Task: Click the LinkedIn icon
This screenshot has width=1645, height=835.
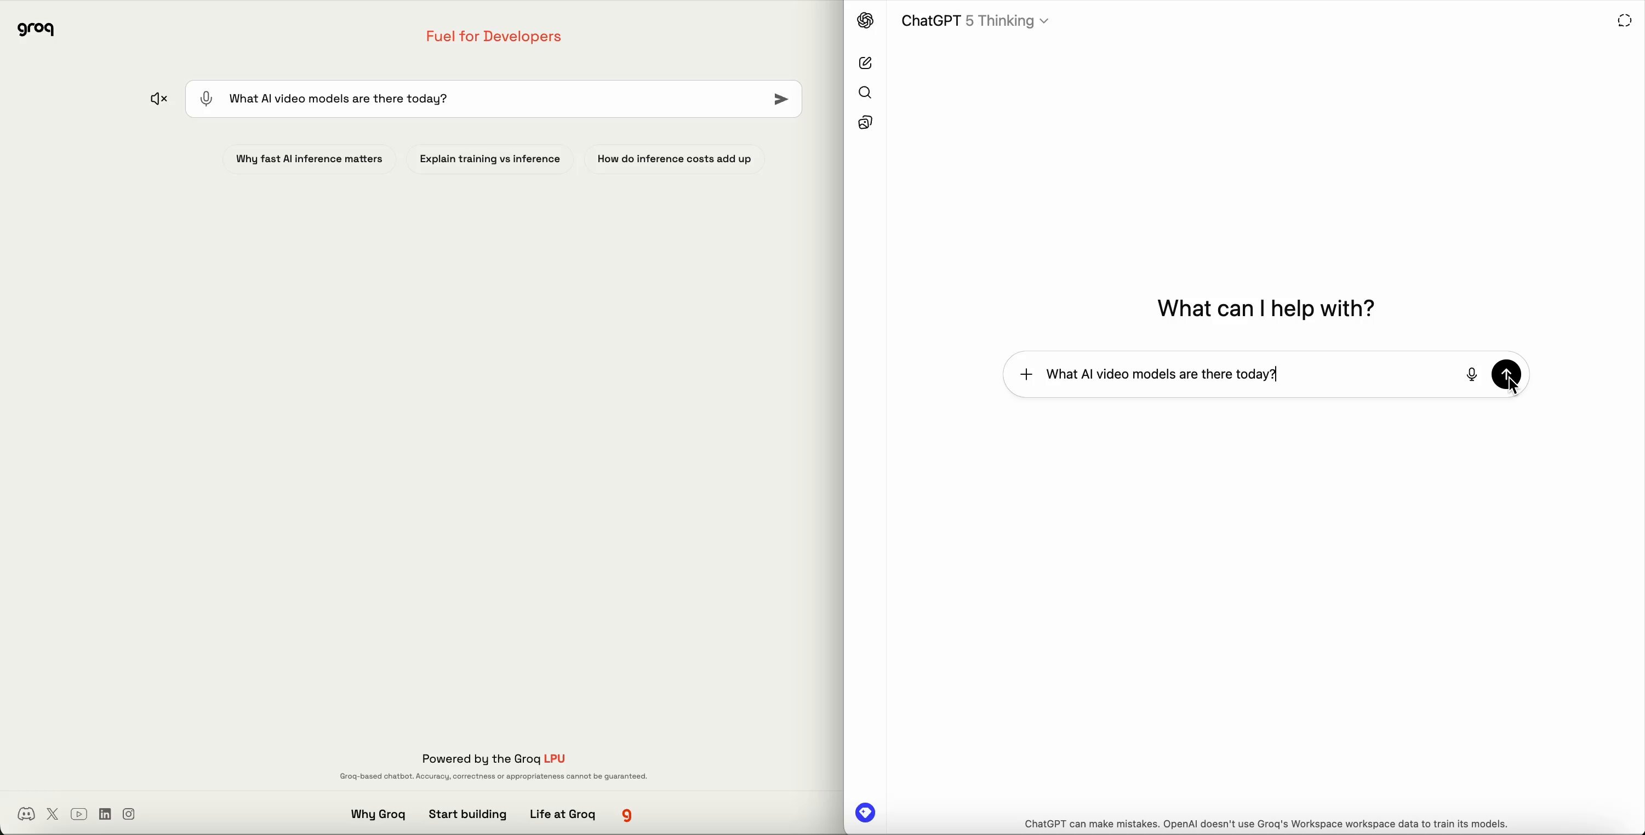Action: point(105,814)
